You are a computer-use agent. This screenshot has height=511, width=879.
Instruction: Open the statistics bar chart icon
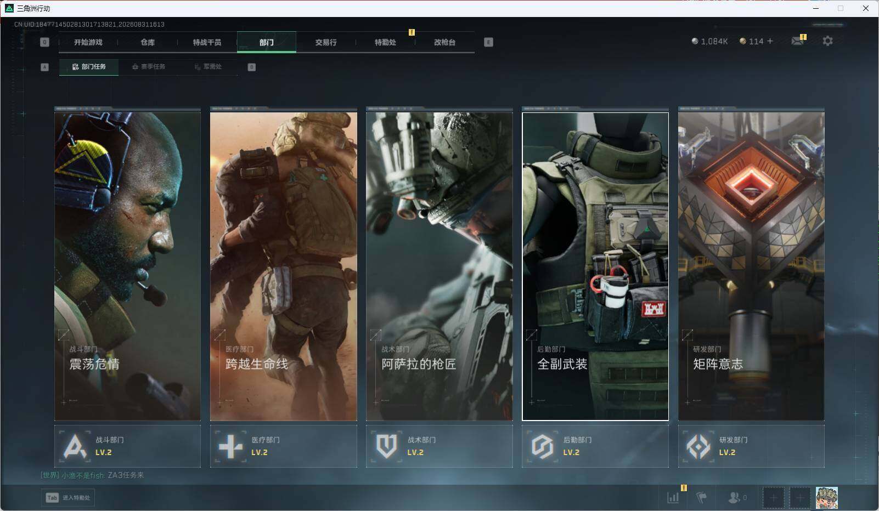coord(673,497)
